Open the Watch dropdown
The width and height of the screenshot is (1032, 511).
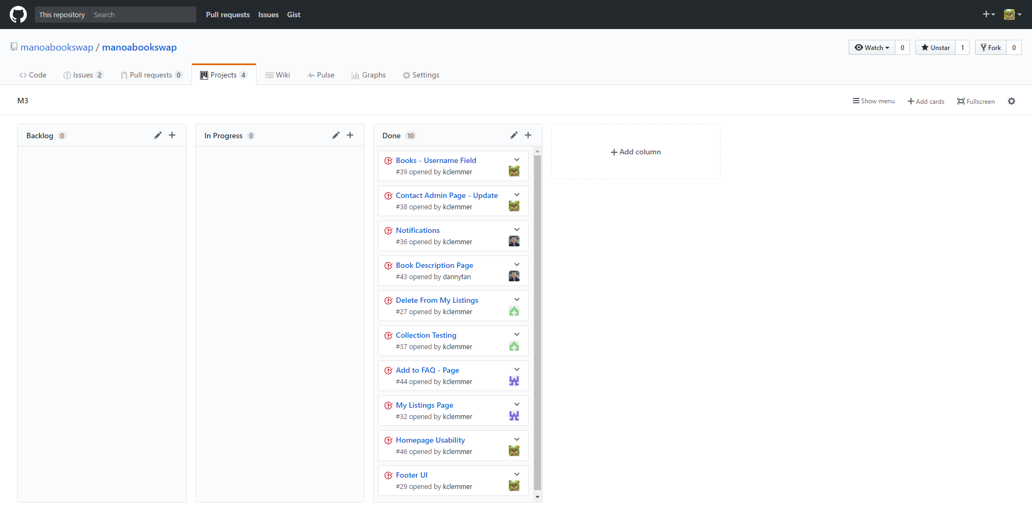click(x=872, y=47)
